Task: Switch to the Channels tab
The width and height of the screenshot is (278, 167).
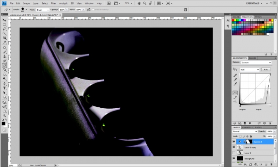Action: point(247,127)
